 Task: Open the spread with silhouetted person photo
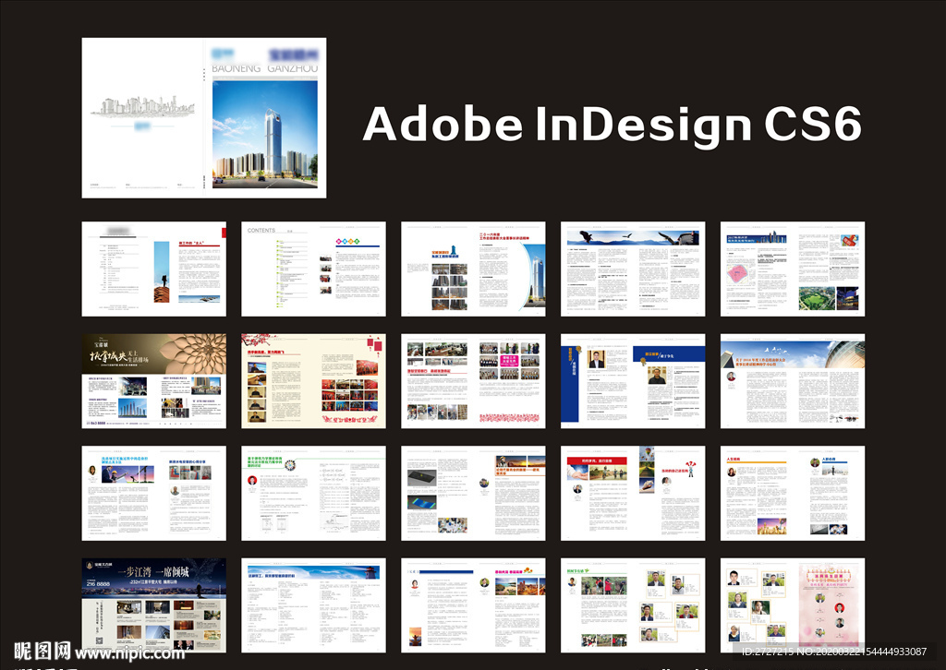click(154, 269)
